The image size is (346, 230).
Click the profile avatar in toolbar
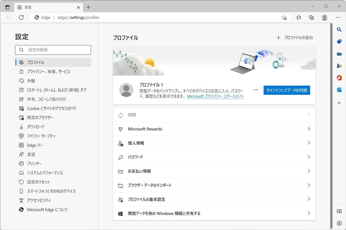click(325, 18)
